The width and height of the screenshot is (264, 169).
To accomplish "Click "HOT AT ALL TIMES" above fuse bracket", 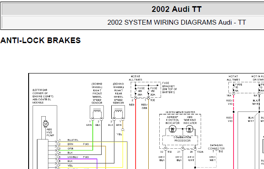I will pos(136,78).
